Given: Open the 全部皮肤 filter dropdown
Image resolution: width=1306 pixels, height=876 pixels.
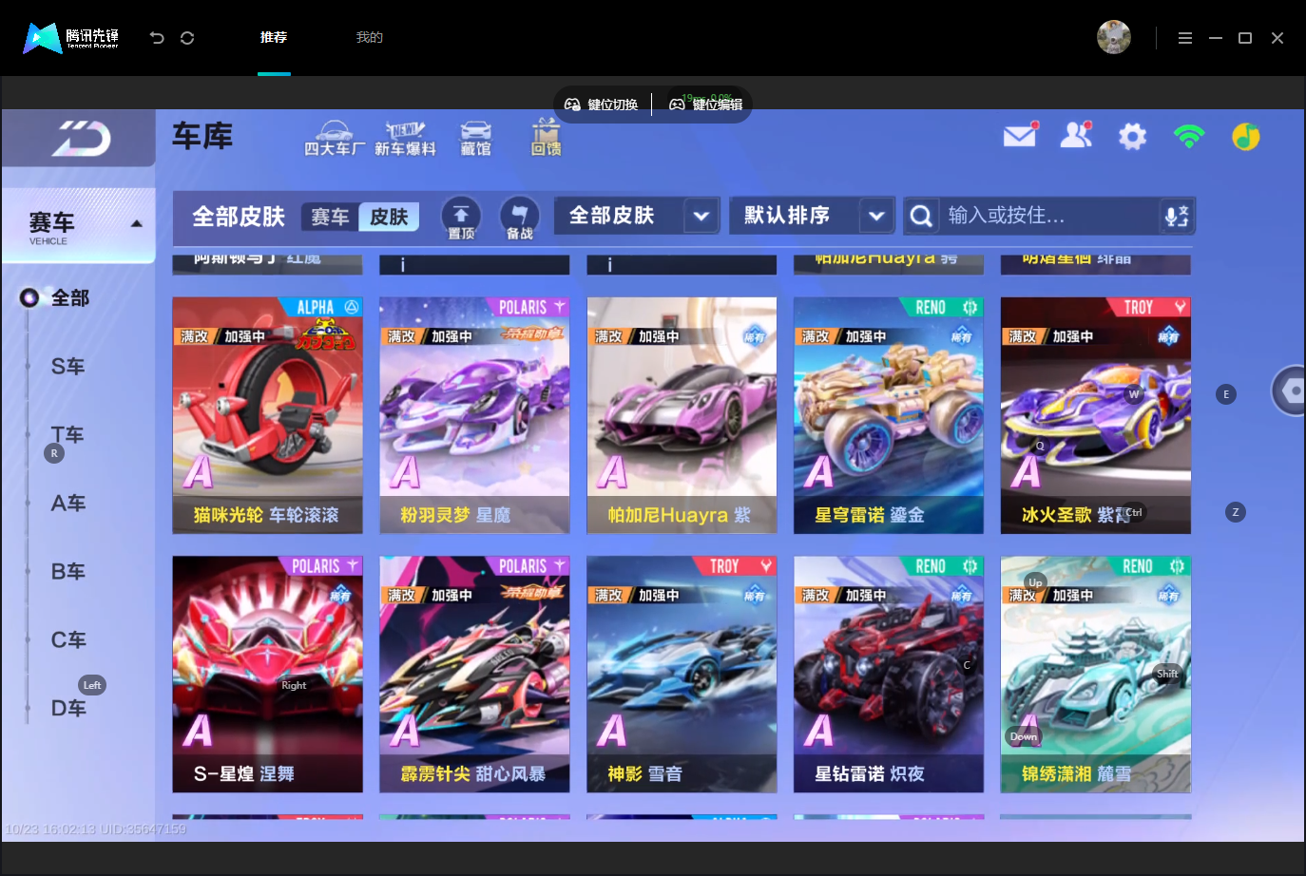Looking at the screenshot, I should coord(637,216).
